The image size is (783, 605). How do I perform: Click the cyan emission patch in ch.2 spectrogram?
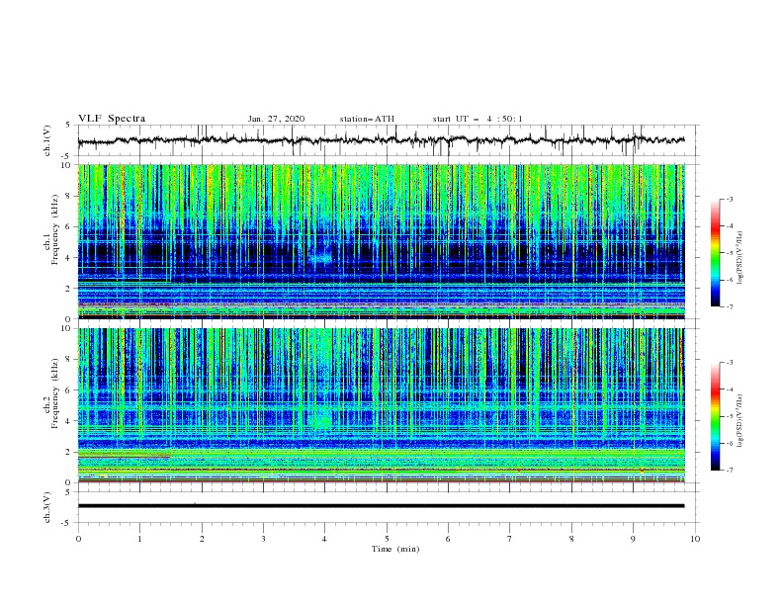pyautogui.click(x=320, y=417)
